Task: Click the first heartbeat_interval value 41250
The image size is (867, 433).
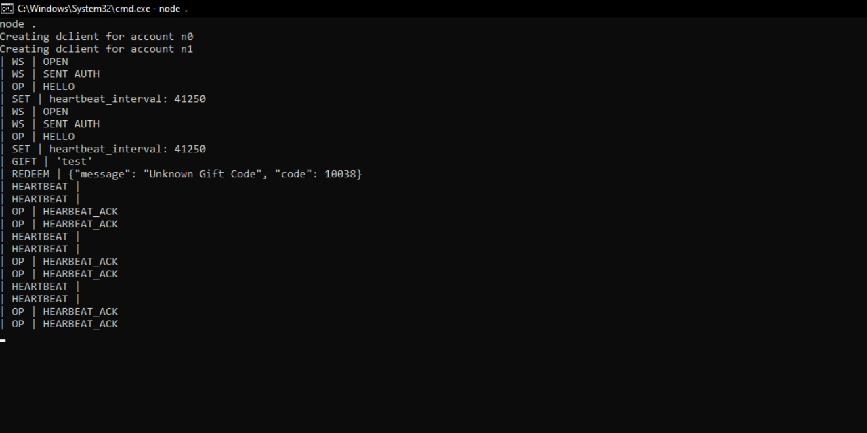Action: (x=190, y=99)
